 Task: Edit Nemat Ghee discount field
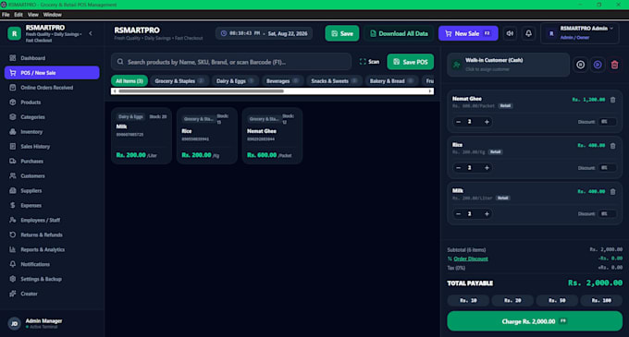click(607, 122)
